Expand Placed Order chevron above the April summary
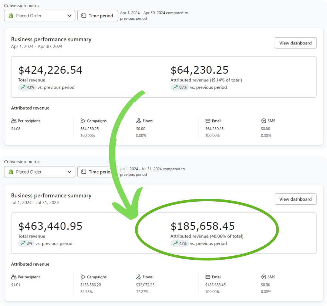This screenshot has width=327, height=306. 70,16
